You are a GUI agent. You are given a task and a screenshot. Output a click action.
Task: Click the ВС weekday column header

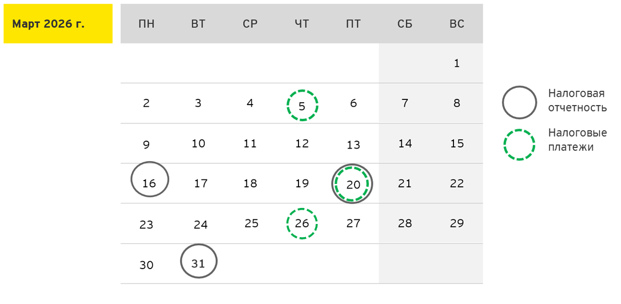coord(456,24)
